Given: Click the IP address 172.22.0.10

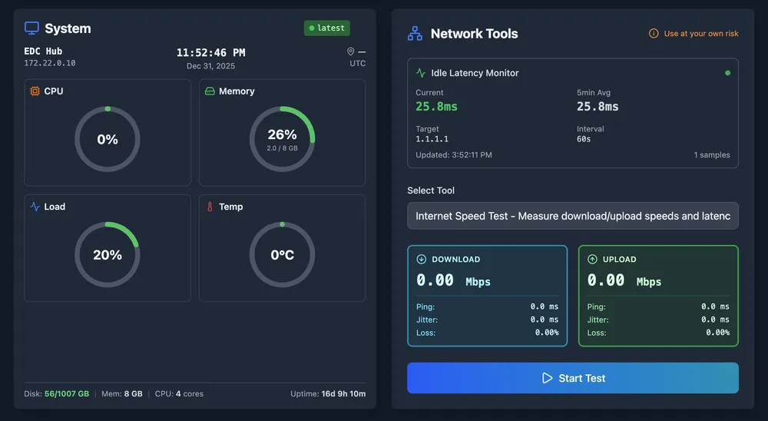Looking at the screenshot, I should [x=50, y=63].
